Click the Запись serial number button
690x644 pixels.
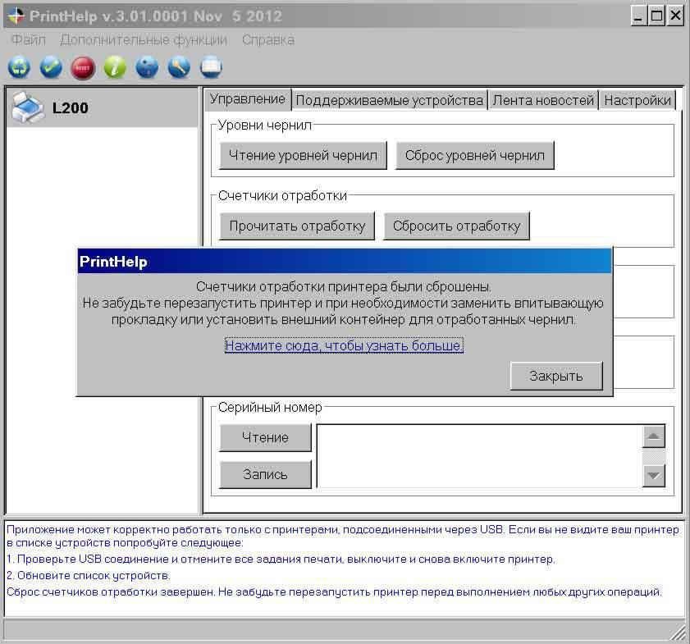[265, 474]
